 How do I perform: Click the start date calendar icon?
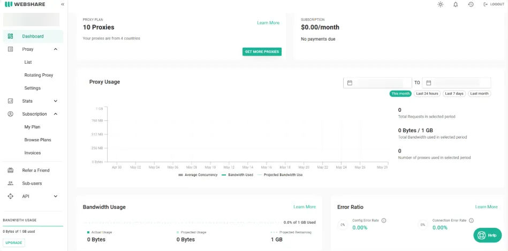click(350, 83)
